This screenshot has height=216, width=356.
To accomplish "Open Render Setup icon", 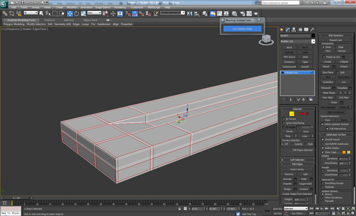I will click(243, 13).
